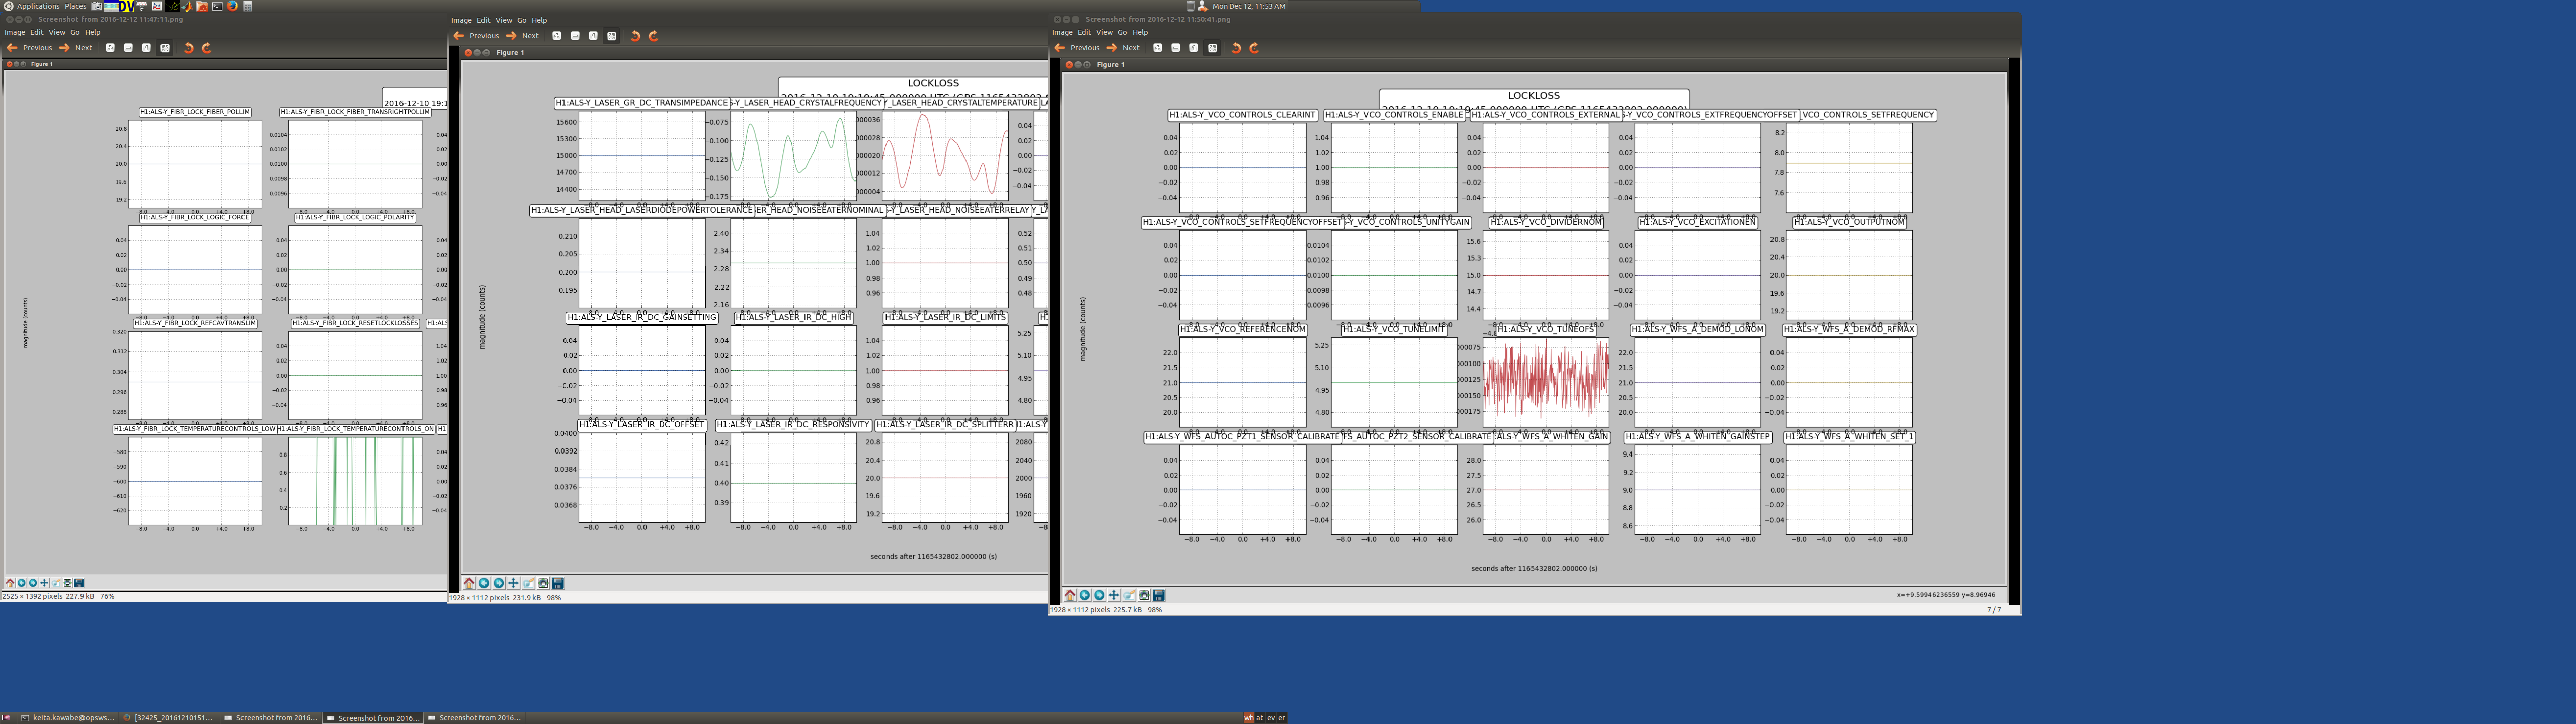Open Image menu in 11:47:11 screenshot window
The height and width of the screenshot is (724, 2576).
(x=14, y=32)
